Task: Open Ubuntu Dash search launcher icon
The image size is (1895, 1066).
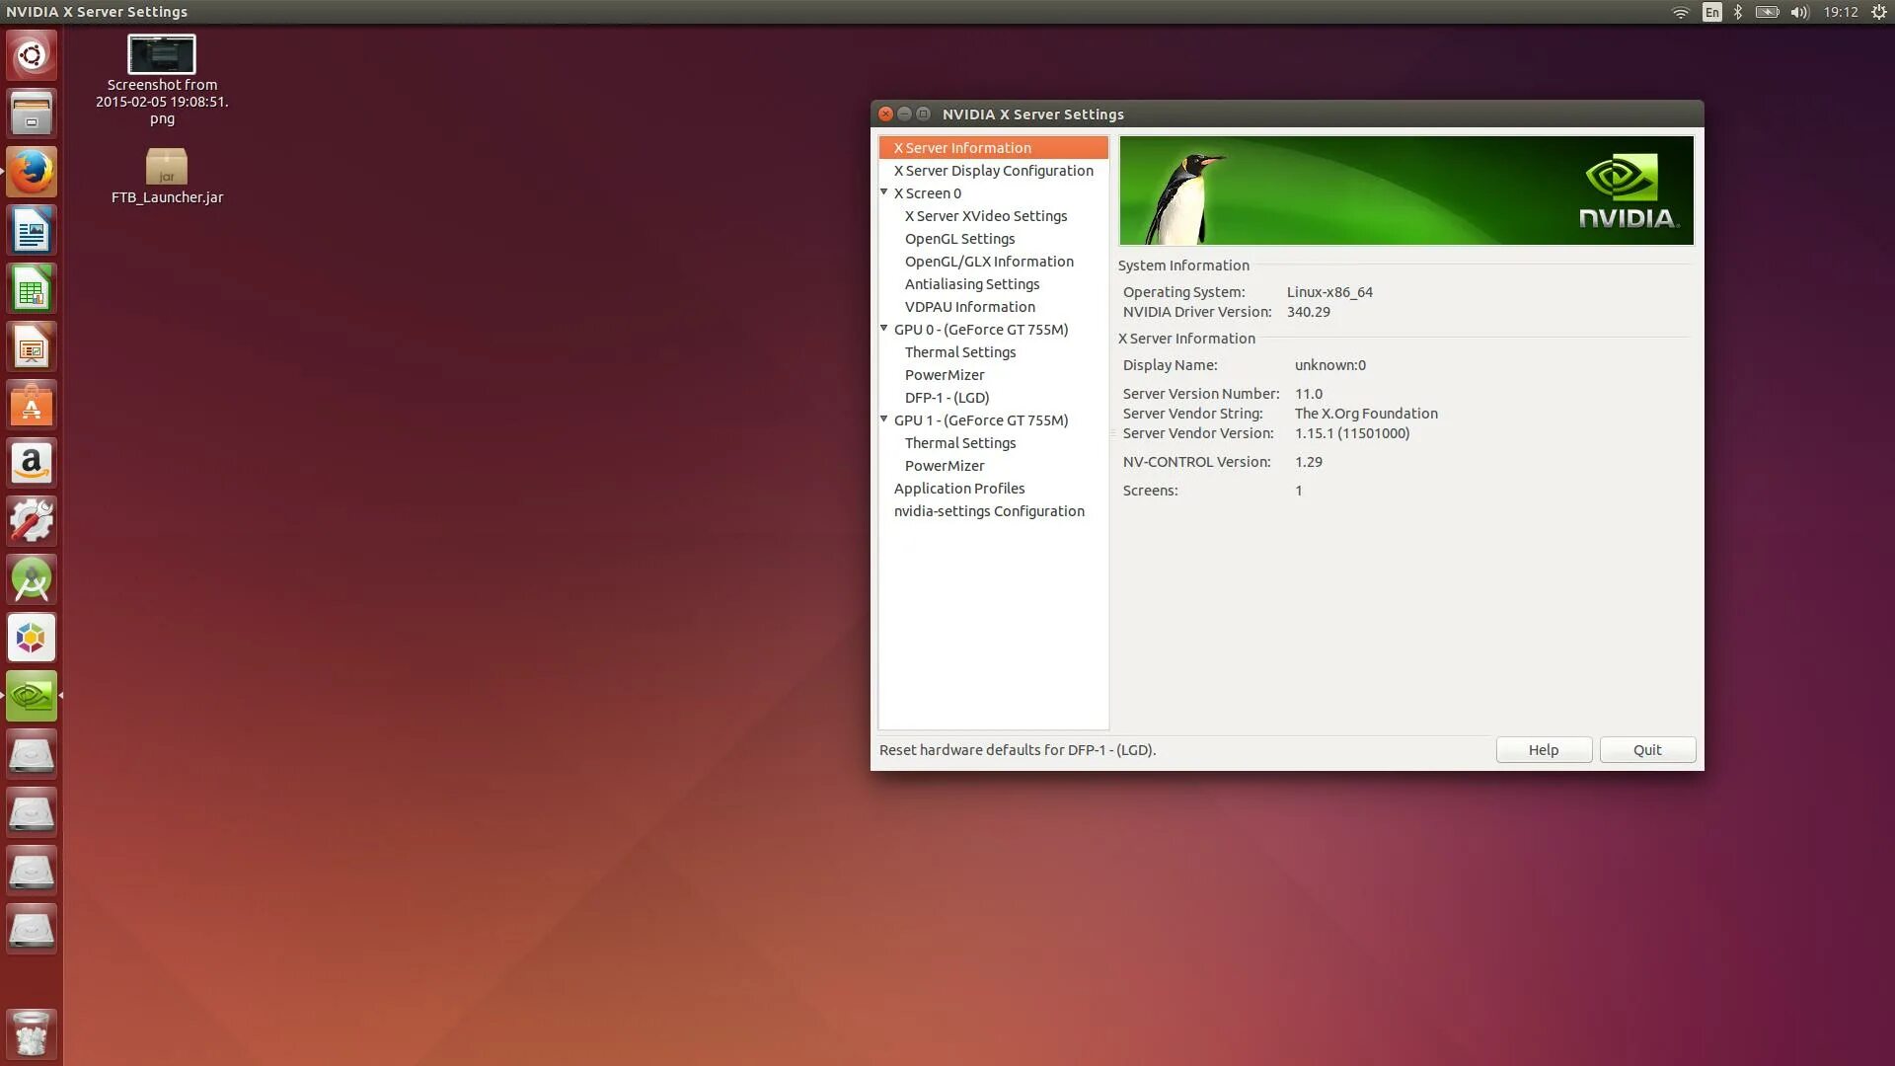Action: coord(32,55)
